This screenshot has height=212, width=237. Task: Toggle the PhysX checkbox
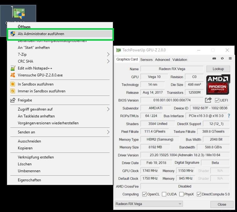point(181,194)
